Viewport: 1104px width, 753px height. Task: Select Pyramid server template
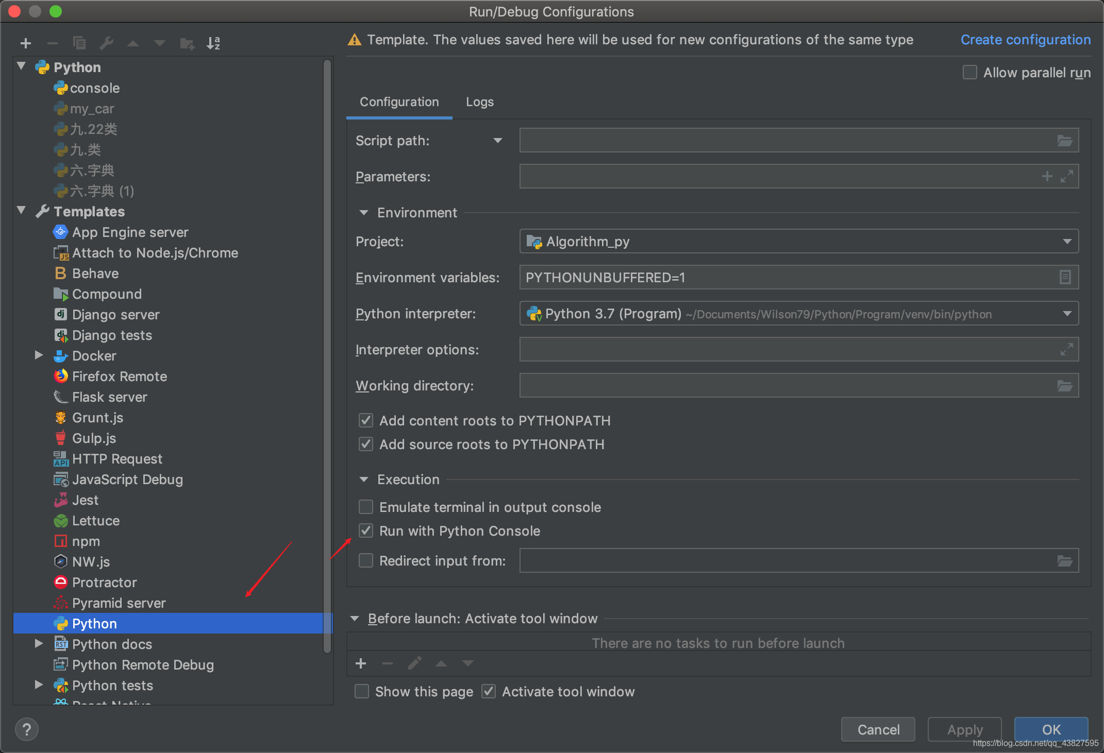[x=119, y=603]
